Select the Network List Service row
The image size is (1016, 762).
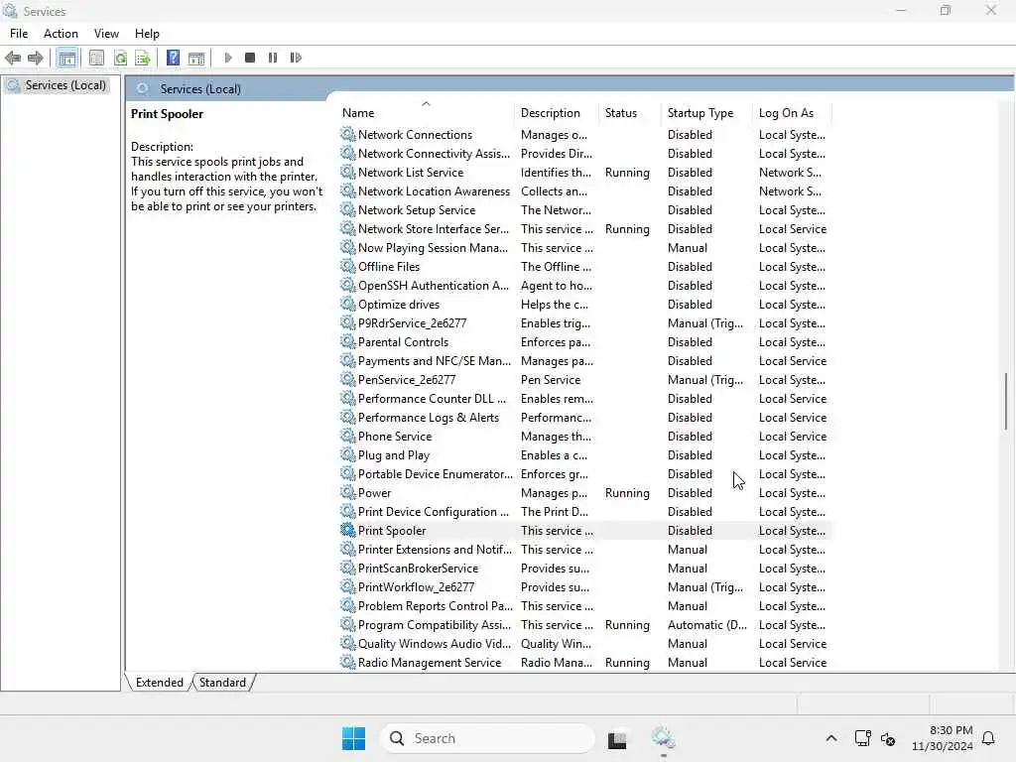coord(584,173)
